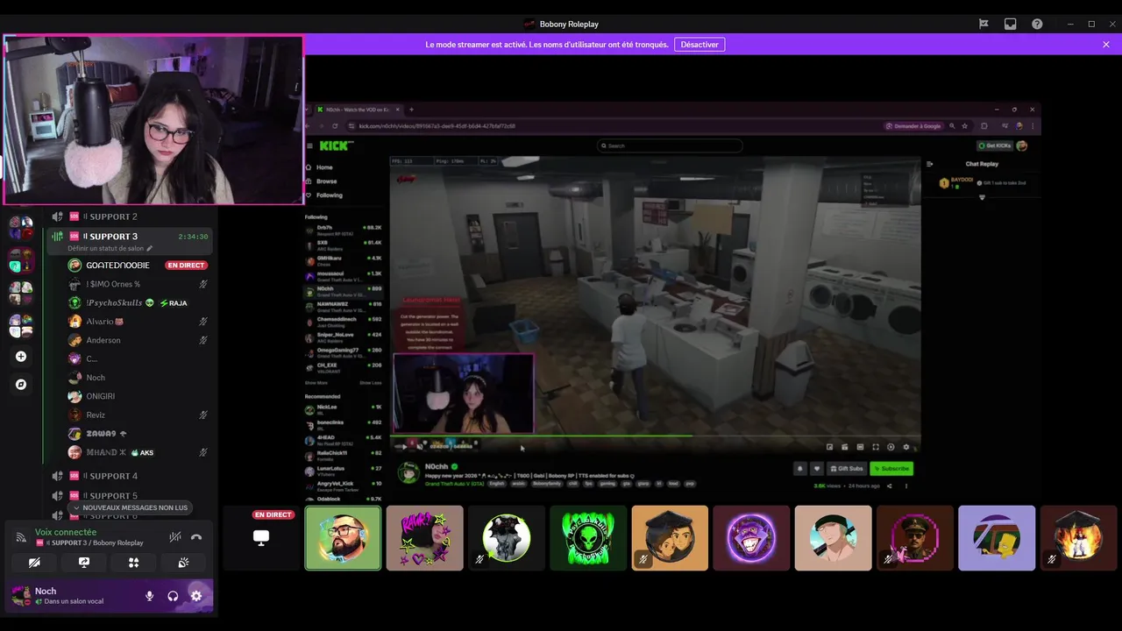The height and width of the screenshot is (631, 1122).
Task: Select user Noch in voice list
Action: 138,378
